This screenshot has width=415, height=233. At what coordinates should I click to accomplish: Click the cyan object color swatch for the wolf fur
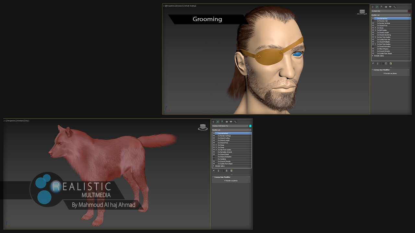[250, 126]
